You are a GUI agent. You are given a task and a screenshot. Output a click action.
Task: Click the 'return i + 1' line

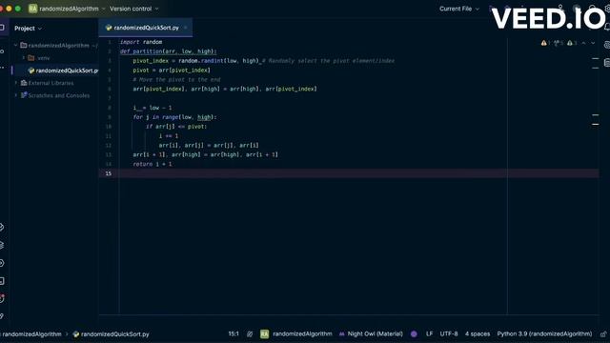[152, 164]
